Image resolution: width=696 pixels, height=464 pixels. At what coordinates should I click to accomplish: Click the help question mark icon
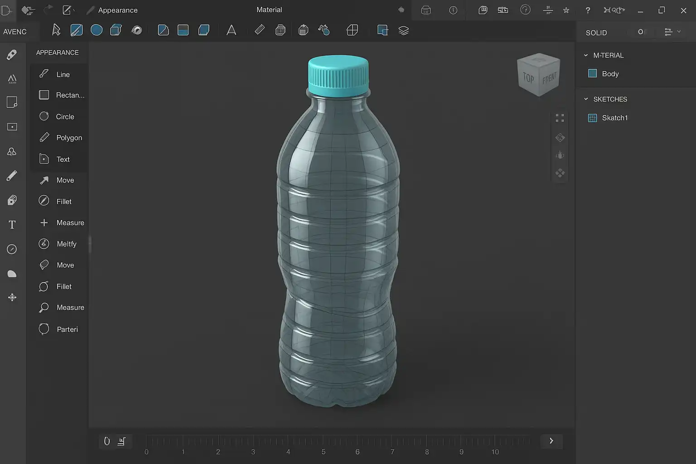[588, 10]
